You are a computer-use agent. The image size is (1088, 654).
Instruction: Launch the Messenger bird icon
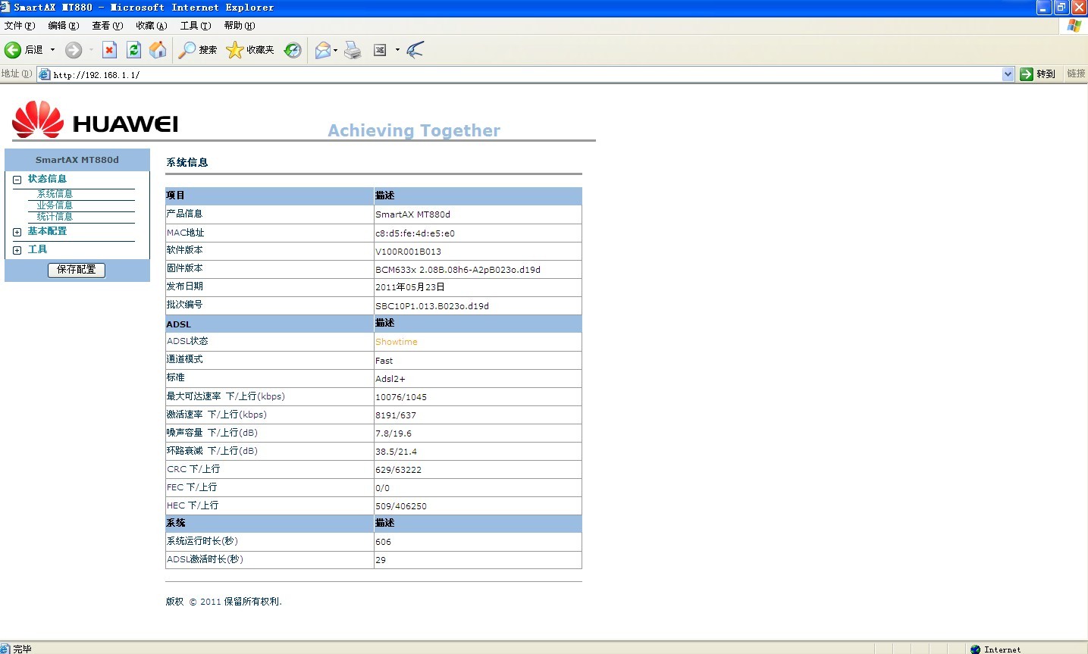(x=415, y=50)
